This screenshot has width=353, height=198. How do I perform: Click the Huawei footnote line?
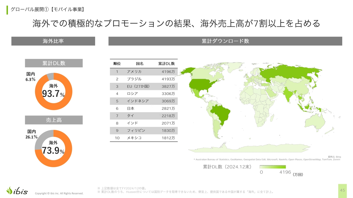point(185,192)
